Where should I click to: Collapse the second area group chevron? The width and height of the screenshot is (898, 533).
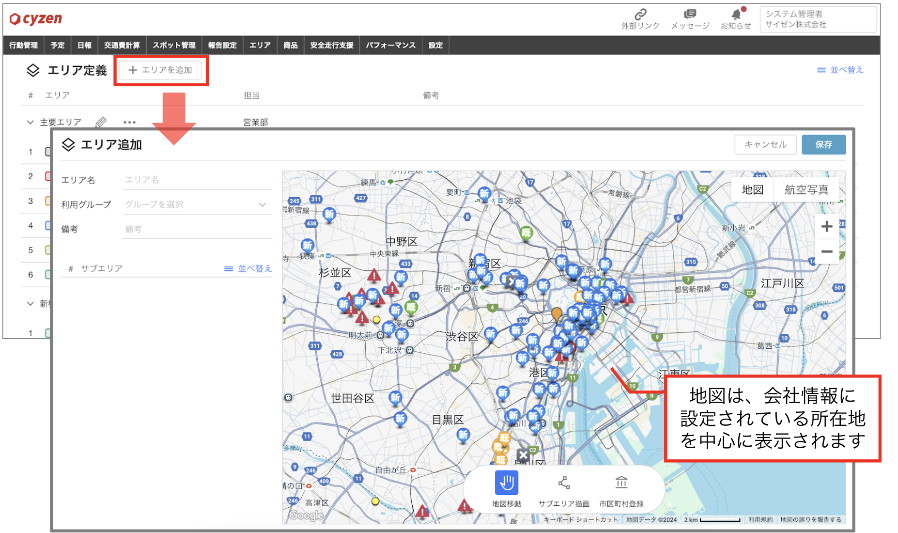click(30, 303)
